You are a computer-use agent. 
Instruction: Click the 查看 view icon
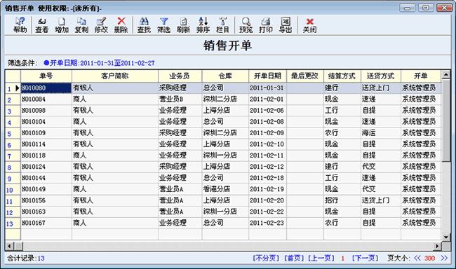pos(42,25)
